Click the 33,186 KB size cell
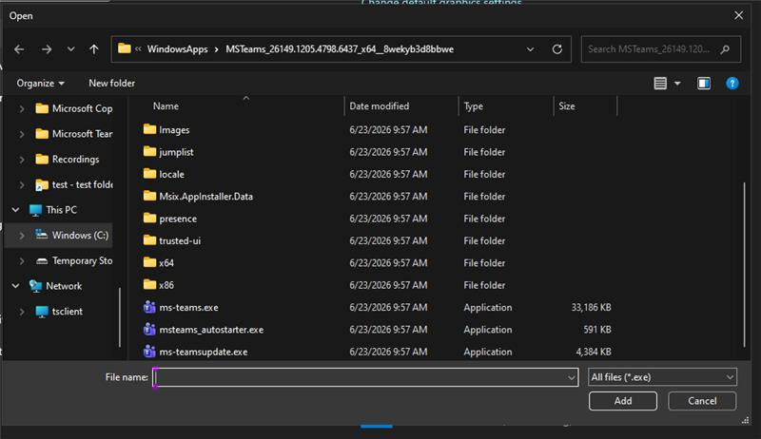The width and height of the screenshot is (761, 439). [591, 307]
